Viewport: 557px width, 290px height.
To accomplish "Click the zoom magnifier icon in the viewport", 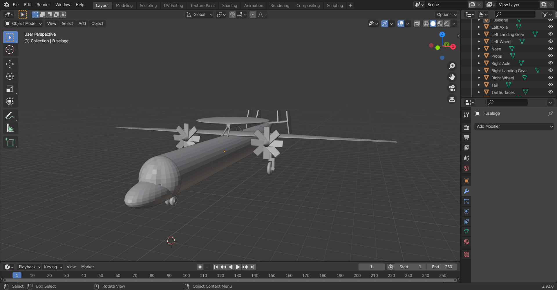I will click(452, 66).
